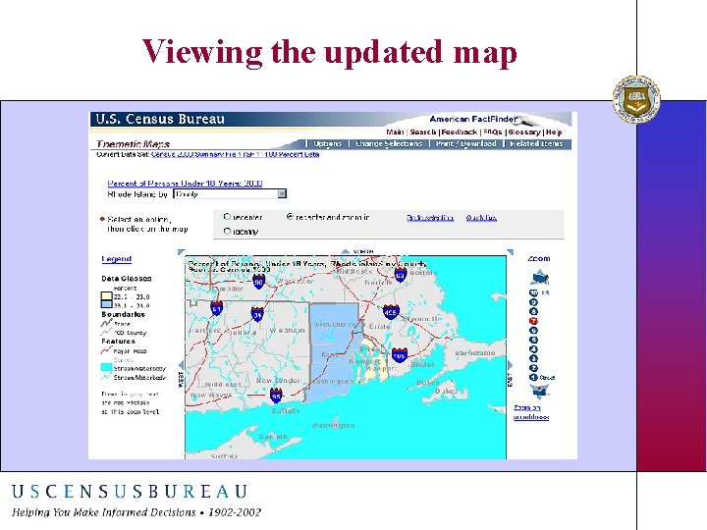707x530 pixels.
Task: Open the Census 2000 Summary File data set link
Action: (235, 154)
